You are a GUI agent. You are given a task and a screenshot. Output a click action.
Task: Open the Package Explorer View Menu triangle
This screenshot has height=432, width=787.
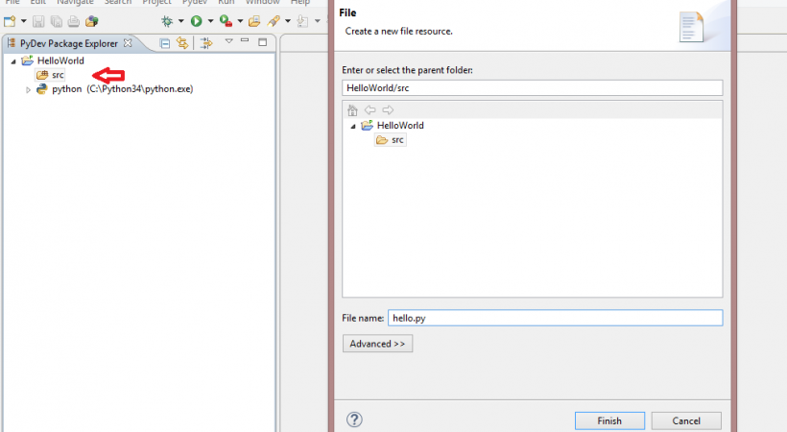(x=228, y=42)
